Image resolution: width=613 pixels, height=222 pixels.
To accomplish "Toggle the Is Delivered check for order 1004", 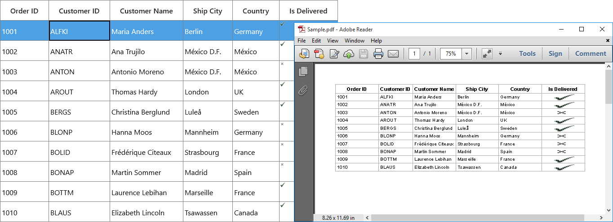I will click(x=282, y=84).
